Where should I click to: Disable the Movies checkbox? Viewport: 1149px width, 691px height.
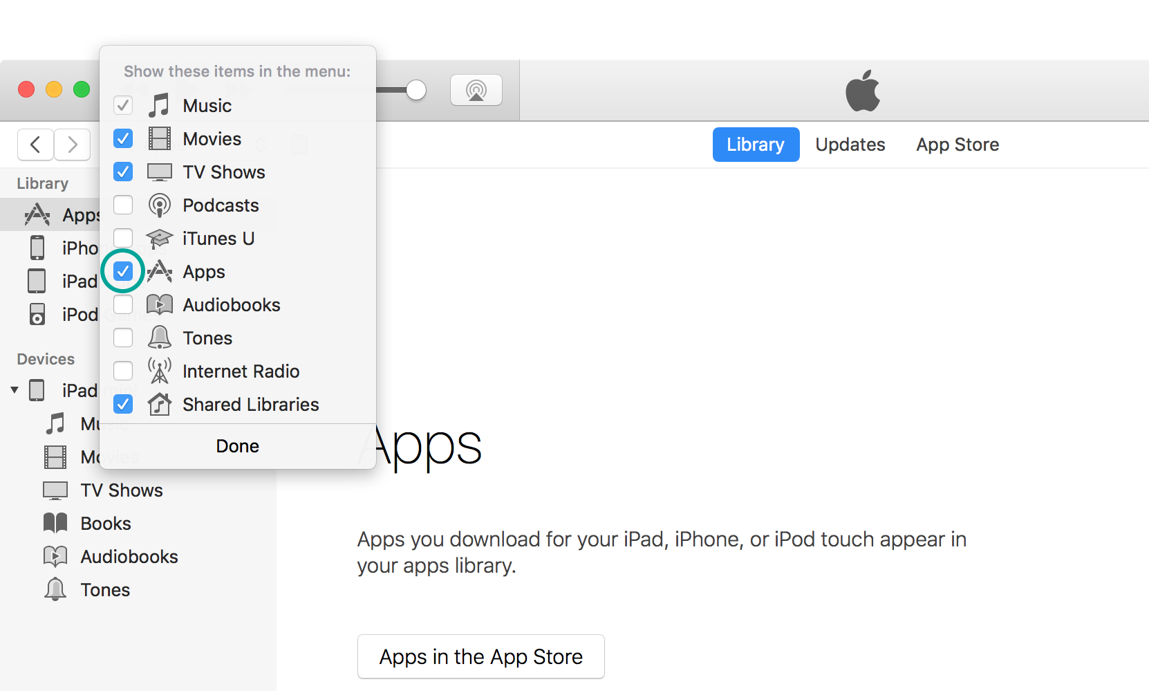(x=123, y=139)
